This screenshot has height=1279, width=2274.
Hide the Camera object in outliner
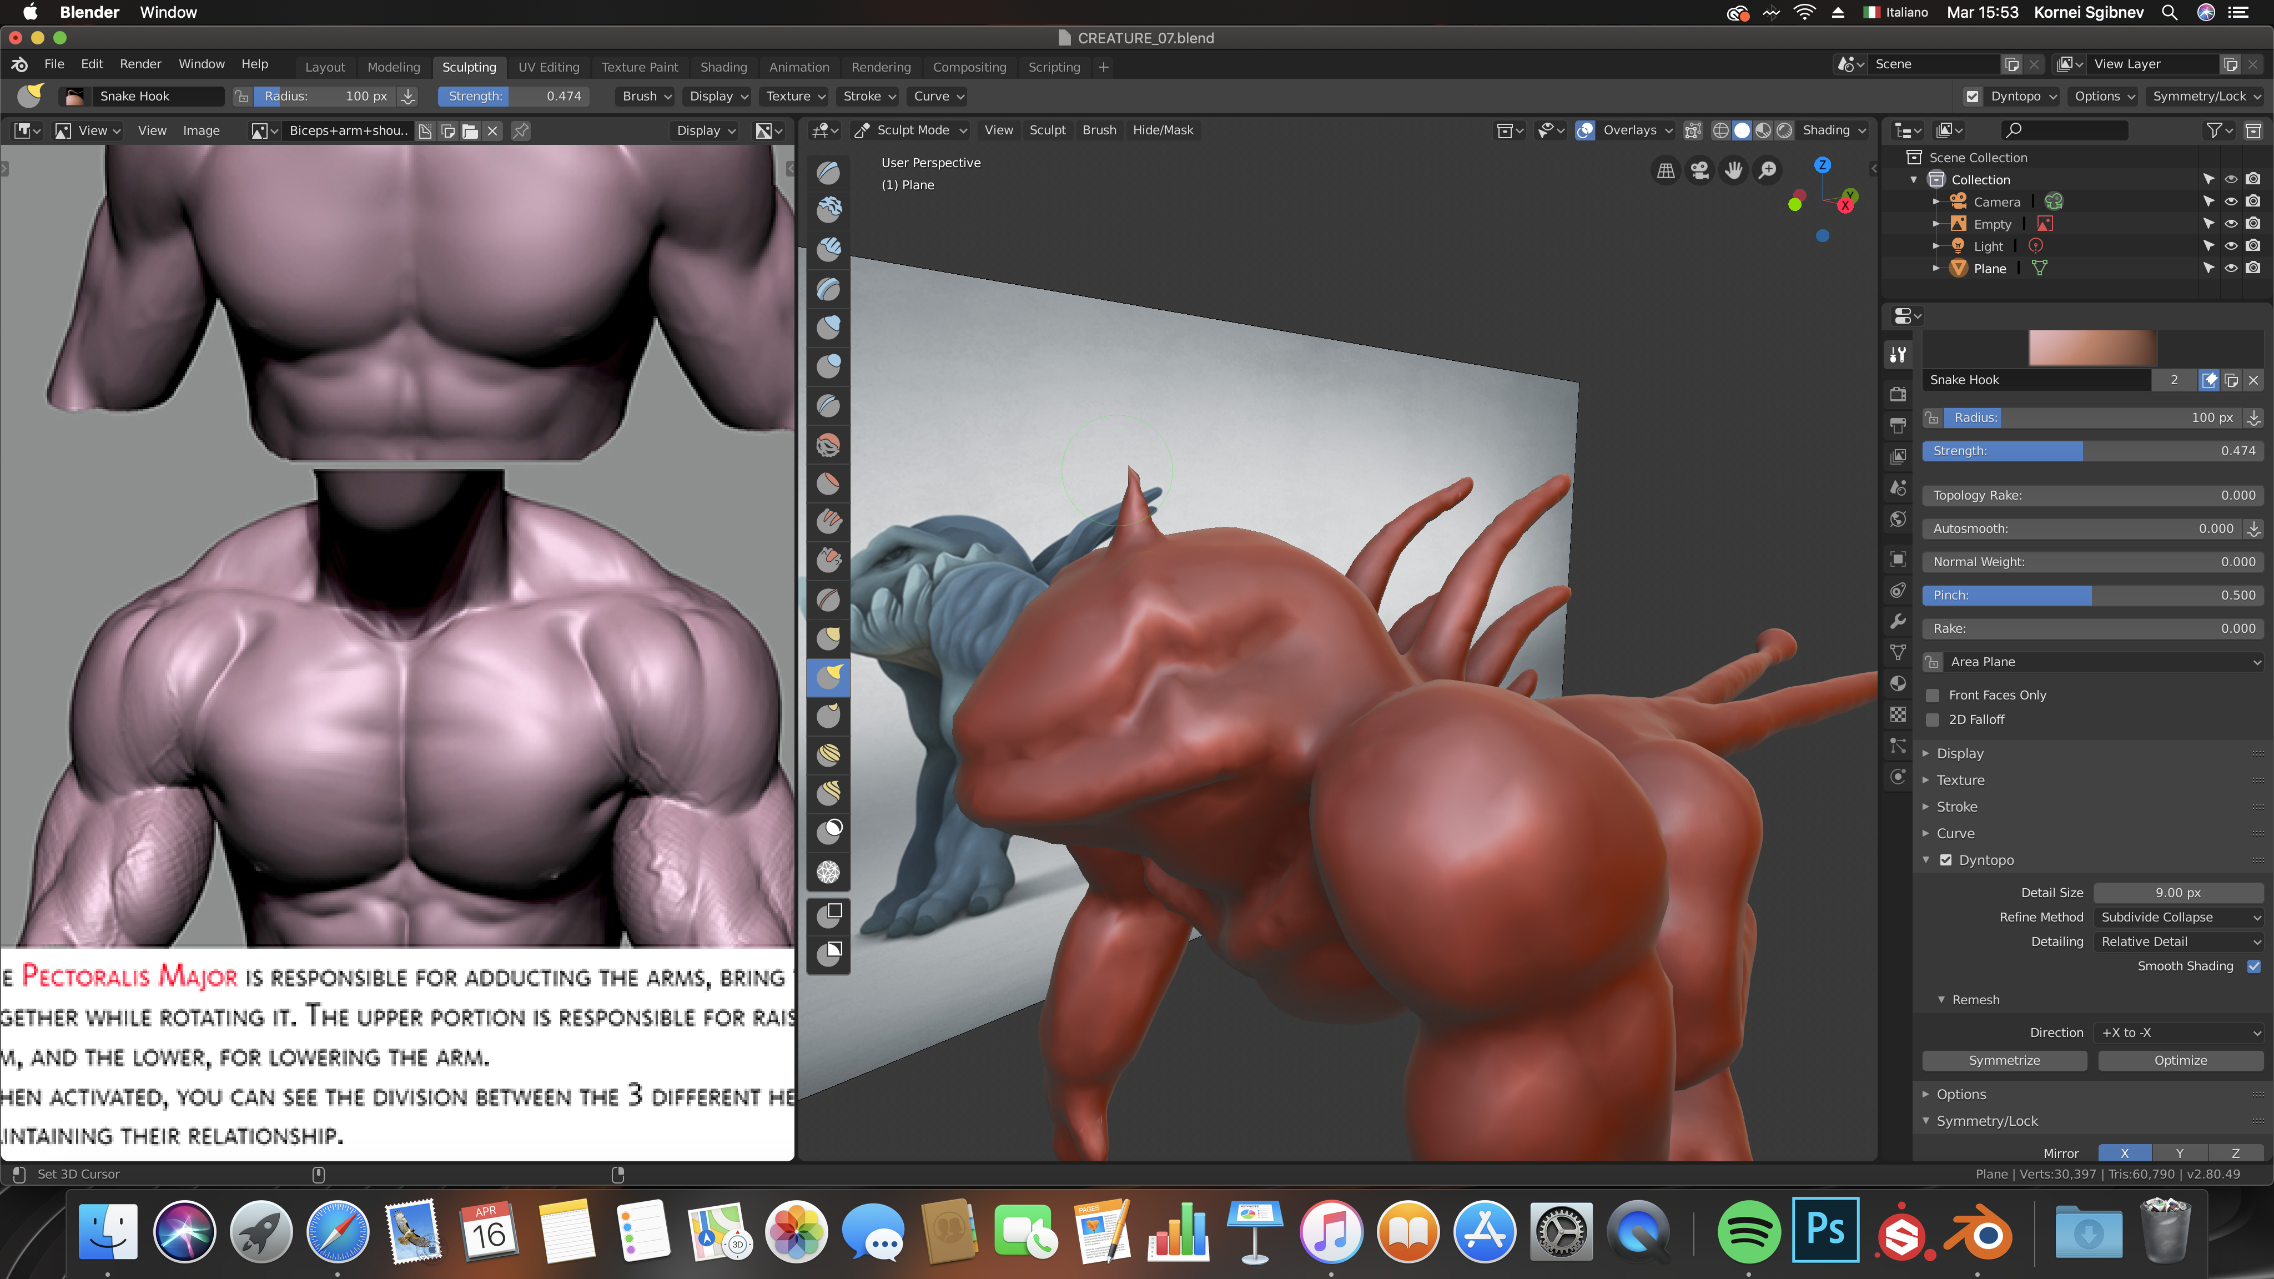tap(2231, 202)
